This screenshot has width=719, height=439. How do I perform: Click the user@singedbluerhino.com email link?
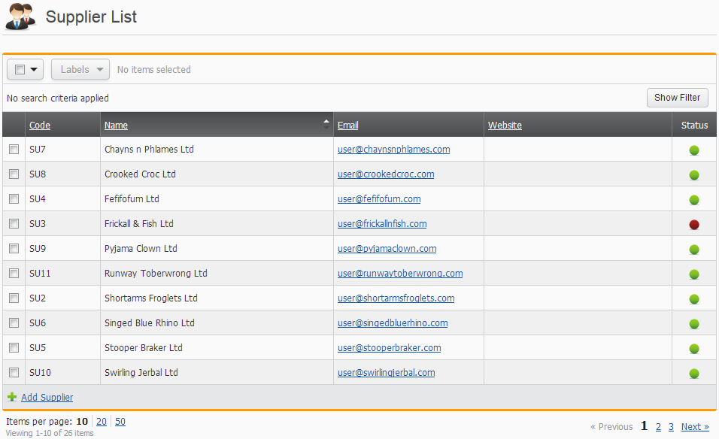pyautogui.click(x=393, y=322)
